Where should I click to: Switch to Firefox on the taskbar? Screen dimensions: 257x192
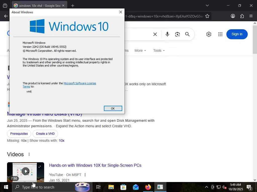click(148, 187)
